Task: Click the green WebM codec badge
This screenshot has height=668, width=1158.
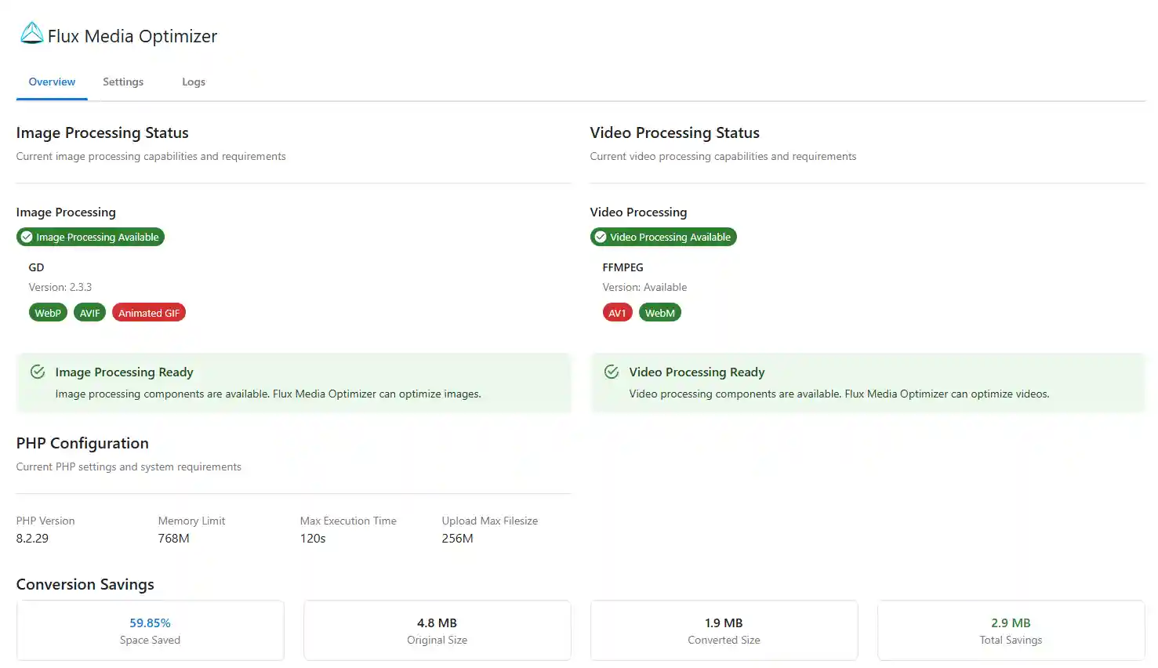Action: (660, 313)
